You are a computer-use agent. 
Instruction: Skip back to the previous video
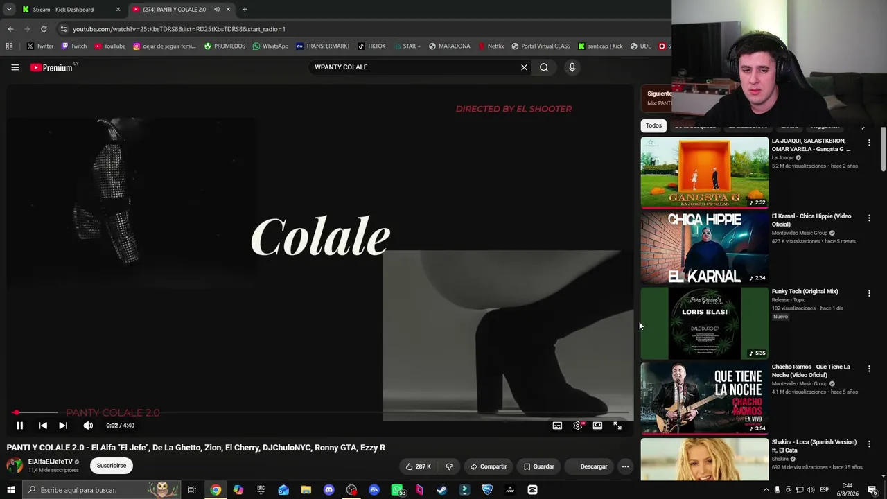43,426
